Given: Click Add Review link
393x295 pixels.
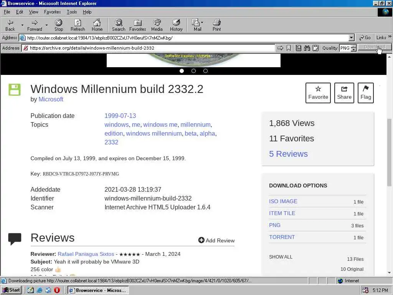Looking at the screenshot, I should (x=216, y=240).
